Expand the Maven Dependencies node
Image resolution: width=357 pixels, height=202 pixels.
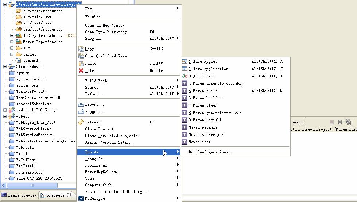pos(12,42)
